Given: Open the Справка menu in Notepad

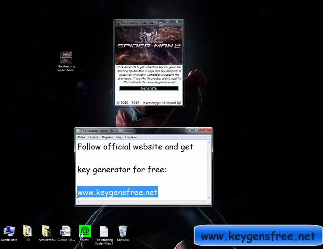Looking at the screenshot, I should [x=131, y=137].
